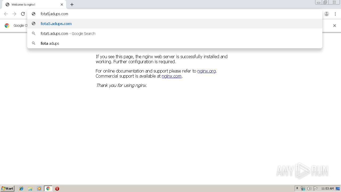
Task: Open the nginx.com link
Action: (x=172, y=76)
